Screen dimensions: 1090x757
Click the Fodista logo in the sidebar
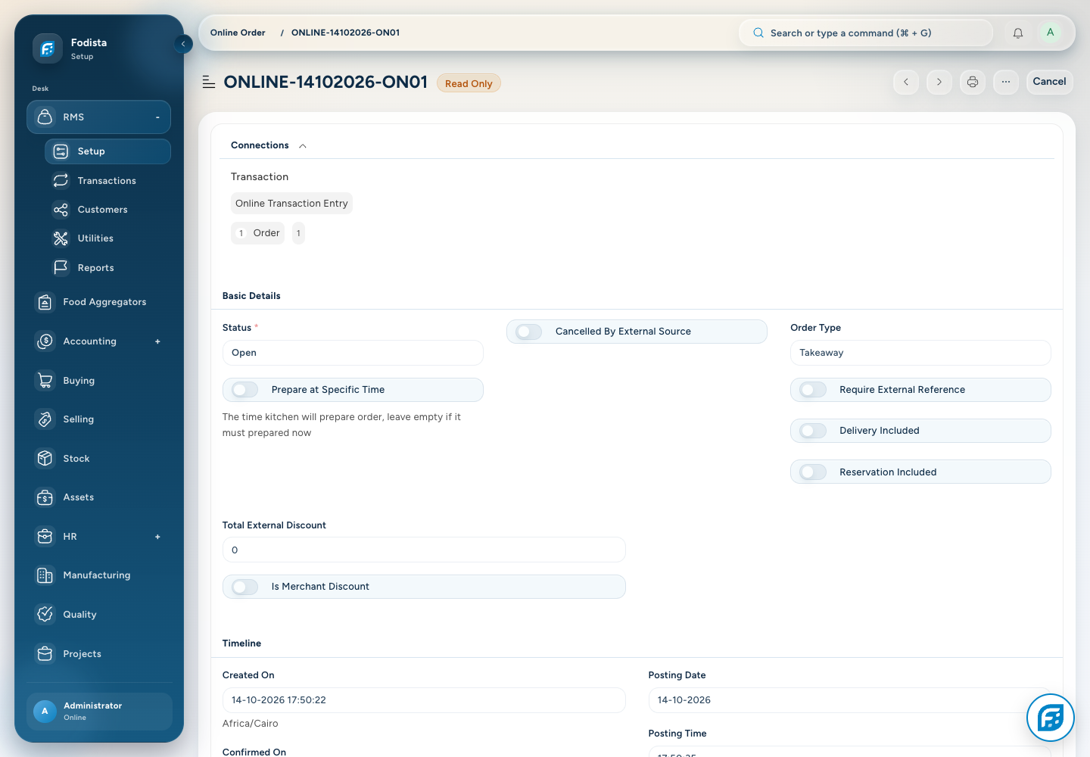point(47,48)
